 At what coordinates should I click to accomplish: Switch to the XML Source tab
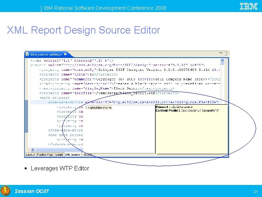pos(72,154)
